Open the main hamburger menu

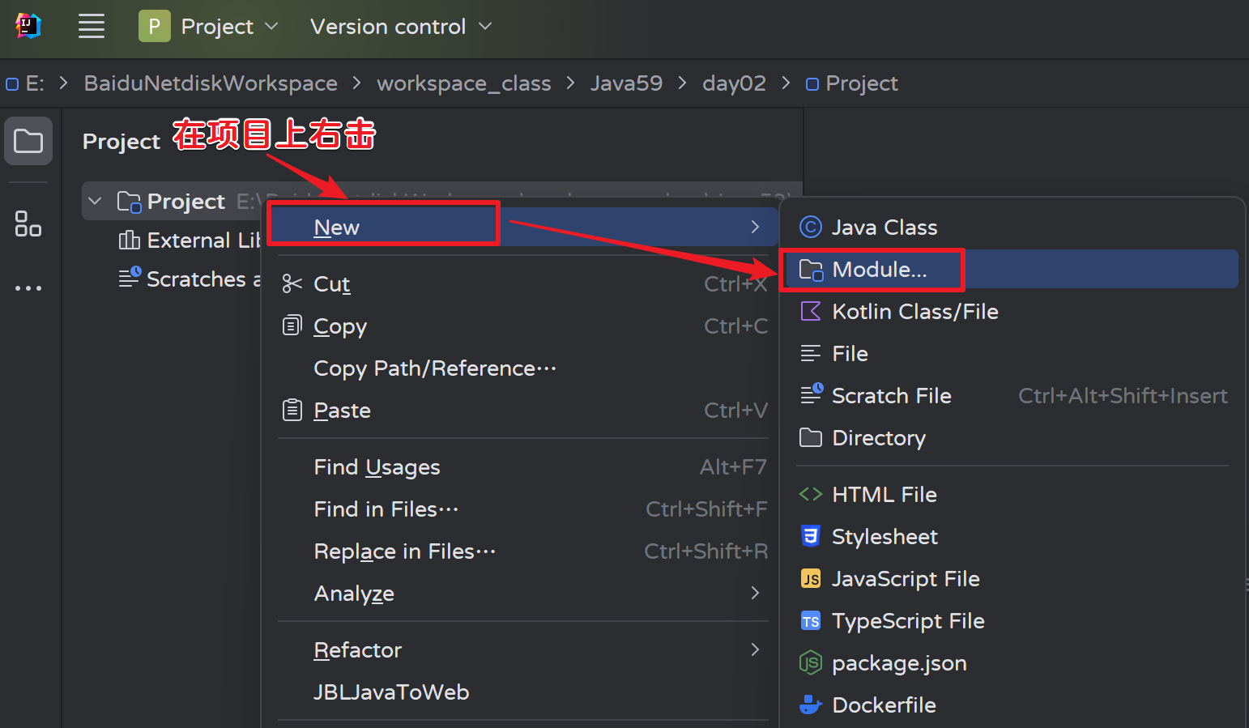click(91, 25)
